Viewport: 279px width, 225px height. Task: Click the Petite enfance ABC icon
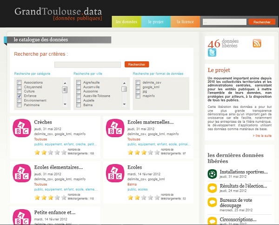(x=22, y=217)
